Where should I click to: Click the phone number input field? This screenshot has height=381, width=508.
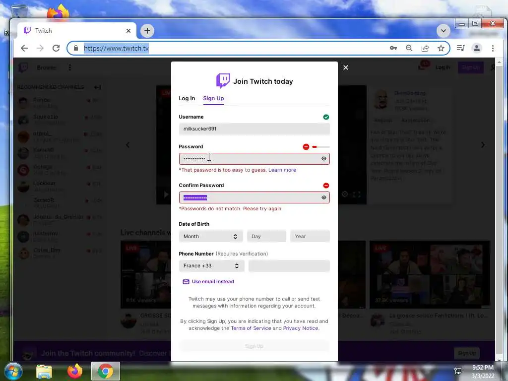289,266
